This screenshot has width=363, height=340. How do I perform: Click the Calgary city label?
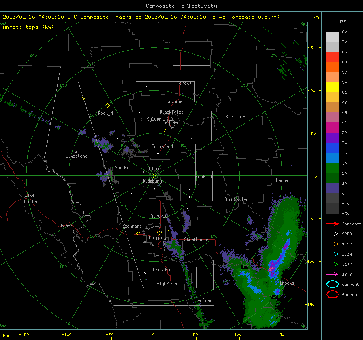pos(157,238)
